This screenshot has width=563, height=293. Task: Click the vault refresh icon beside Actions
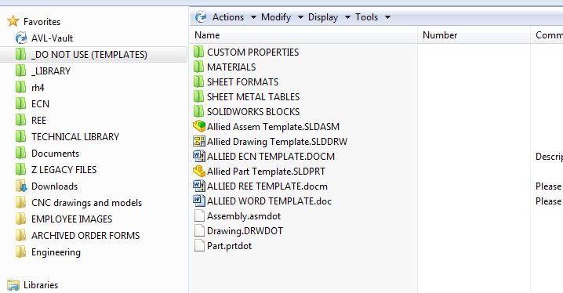[201, 17]
